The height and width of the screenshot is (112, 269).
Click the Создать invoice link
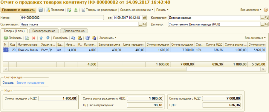(x=8, y=83)
